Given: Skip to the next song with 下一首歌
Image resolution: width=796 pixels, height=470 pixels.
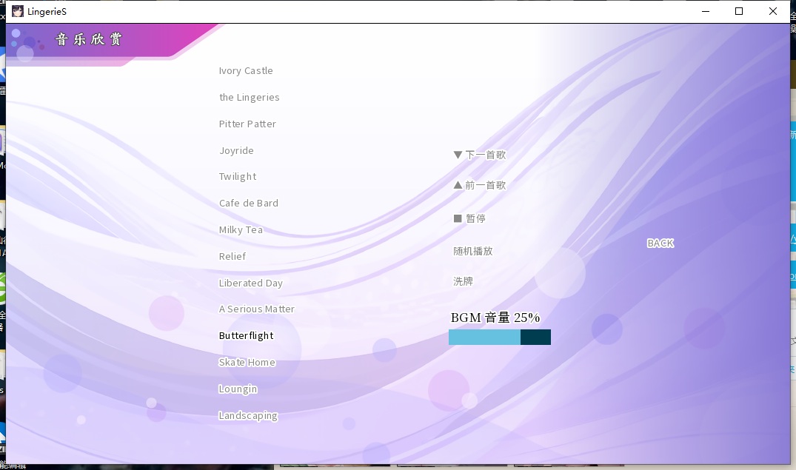Looking at the screenshot, I should (480, 154).
